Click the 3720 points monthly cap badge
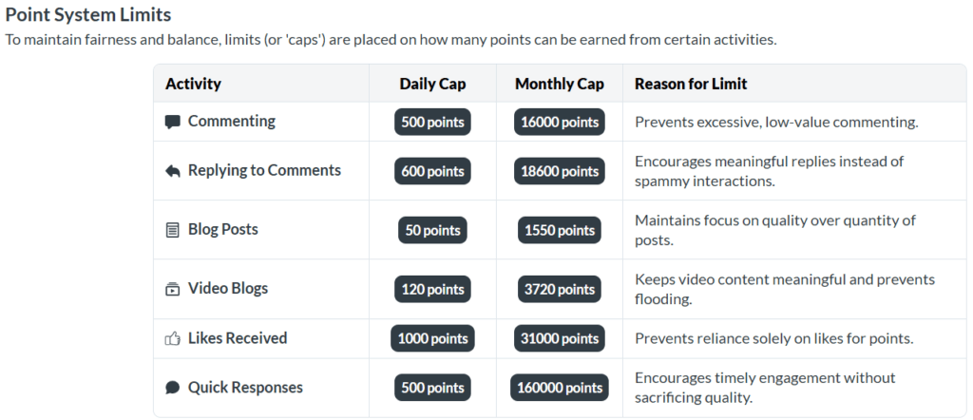 point(560,289)
